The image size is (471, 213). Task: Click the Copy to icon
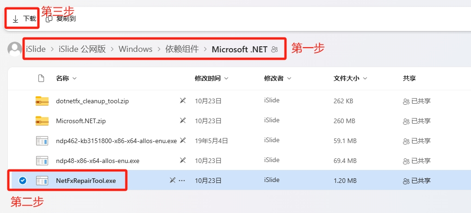pos(49,19)
